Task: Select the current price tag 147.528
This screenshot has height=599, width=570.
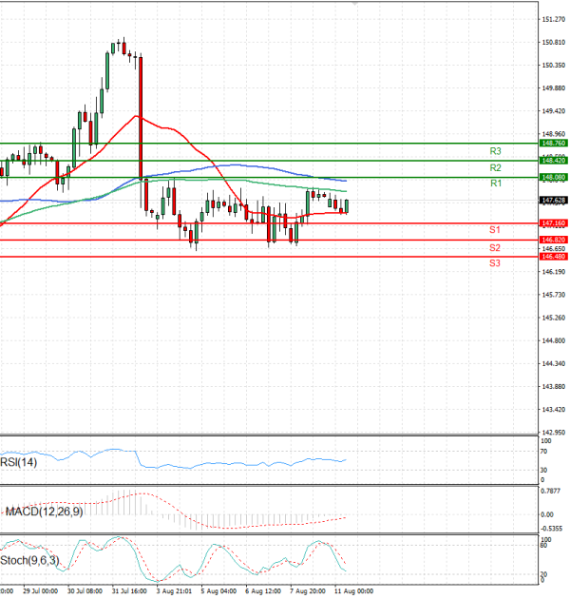Action: coord(553,201)
